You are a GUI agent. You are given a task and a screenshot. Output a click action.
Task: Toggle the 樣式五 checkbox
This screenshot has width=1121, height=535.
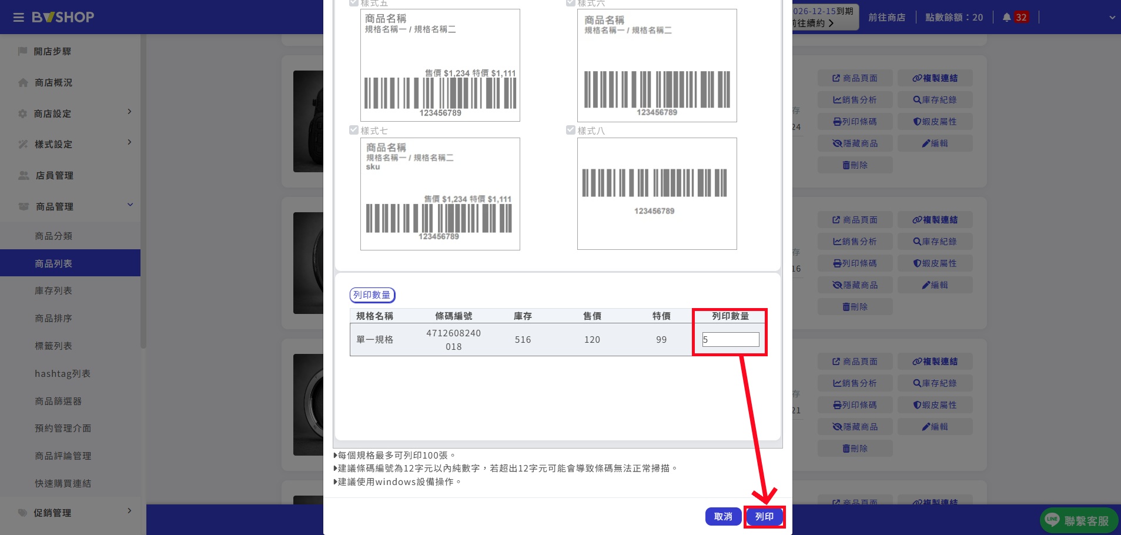[354, 3]
